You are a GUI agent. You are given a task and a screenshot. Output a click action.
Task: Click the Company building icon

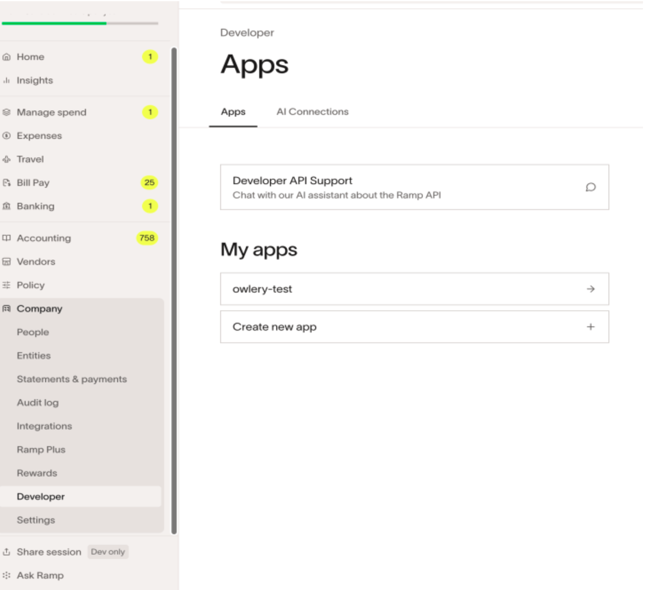tap(6, 308)
